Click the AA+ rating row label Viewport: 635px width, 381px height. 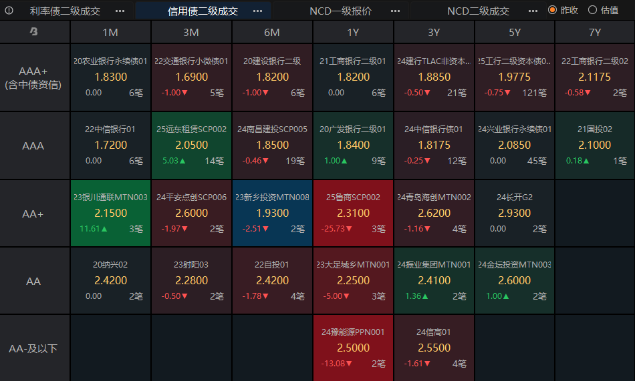(34, 214)
